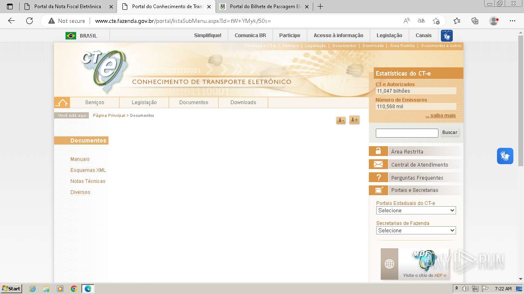Click the search text field beside Buscar
The width and height of the screenshot is (524, 294).
[407, 133]
